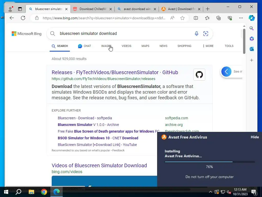Close the Avast Download Free tab
This screenshot has width=262, height=197.
(x=199, y=9)
